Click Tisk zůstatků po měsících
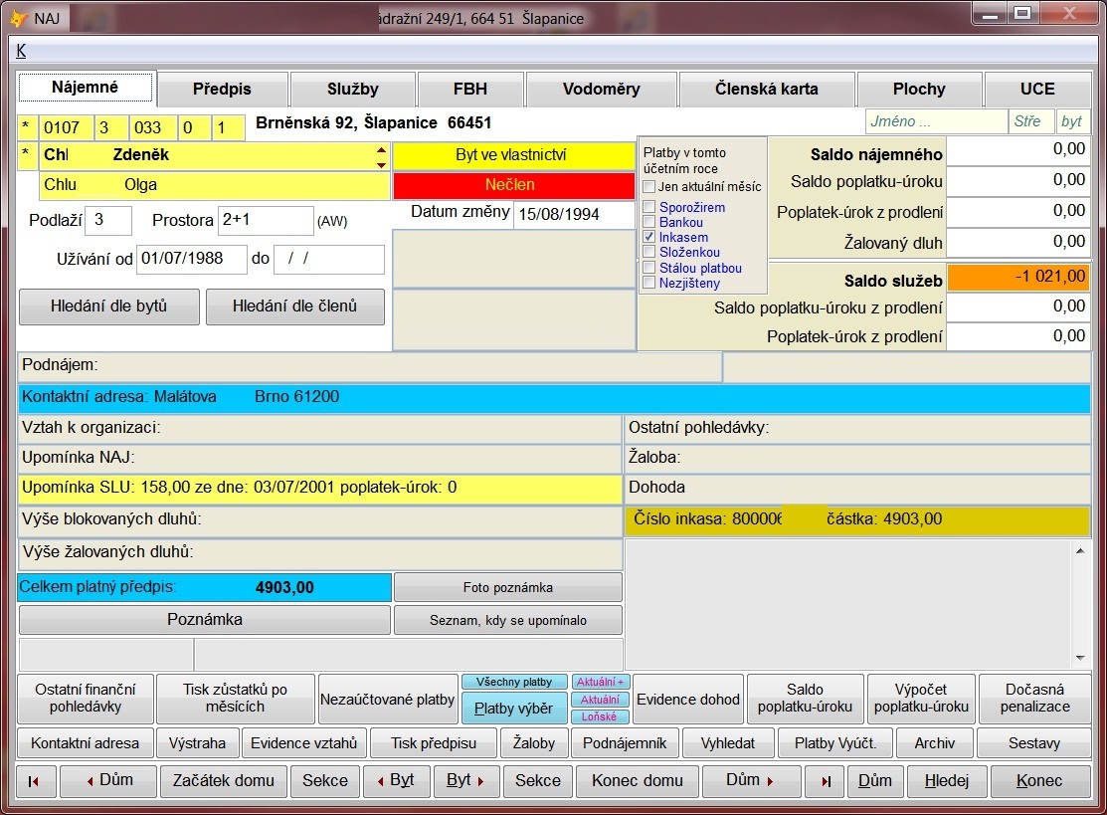The width and height of the screenshot is (1107, 815). pyautogui.click(x=235, y=699)
